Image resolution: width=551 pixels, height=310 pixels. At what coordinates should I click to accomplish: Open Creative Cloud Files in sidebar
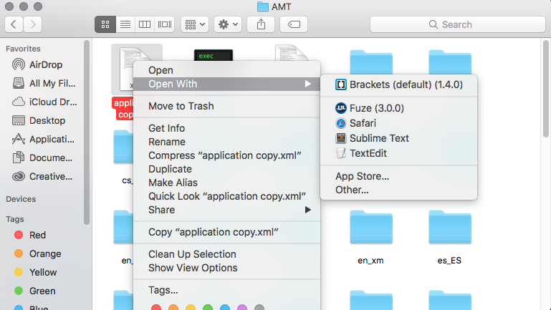[42, 176]
